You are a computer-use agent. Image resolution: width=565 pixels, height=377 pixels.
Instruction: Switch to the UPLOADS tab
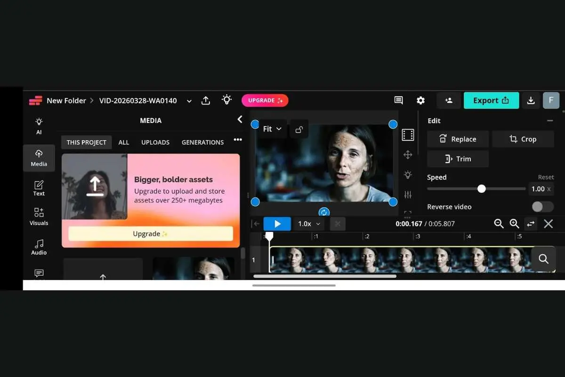click(155, 142)
